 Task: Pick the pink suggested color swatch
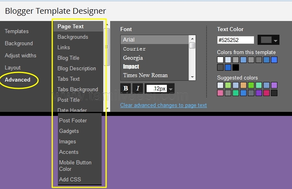click(x=220, y=93)
